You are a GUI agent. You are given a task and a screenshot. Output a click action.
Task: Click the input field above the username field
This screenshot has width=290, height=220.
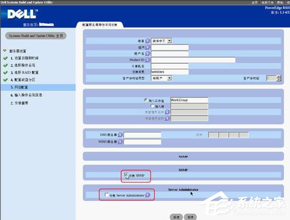[x=170, y=47]
